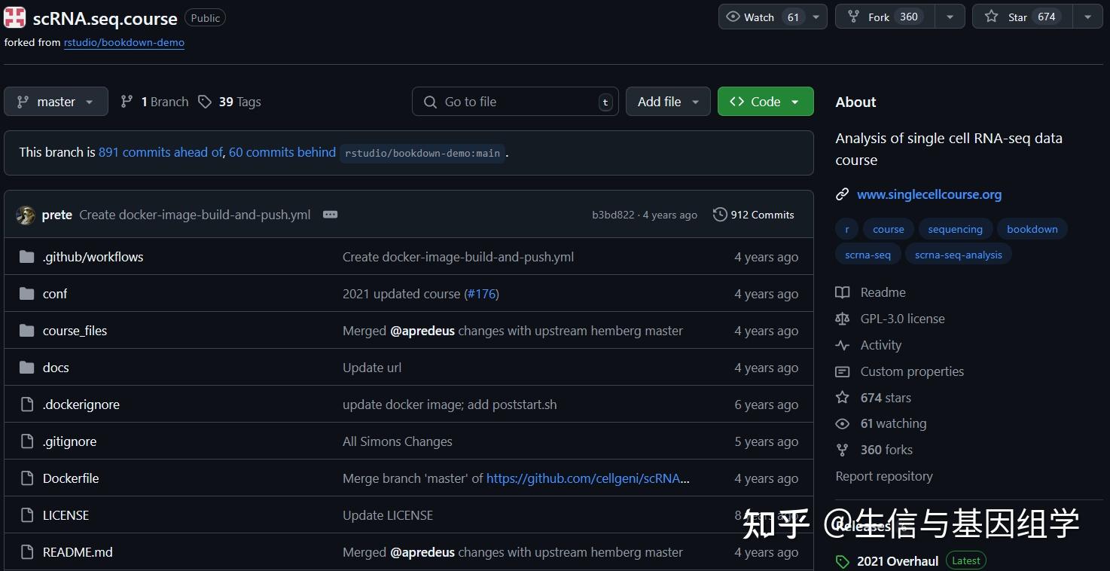Screen dimensions: 1110x571
Task: Click the Activity pulse icon
Action: pyautogui.click(x=843, y=345)
